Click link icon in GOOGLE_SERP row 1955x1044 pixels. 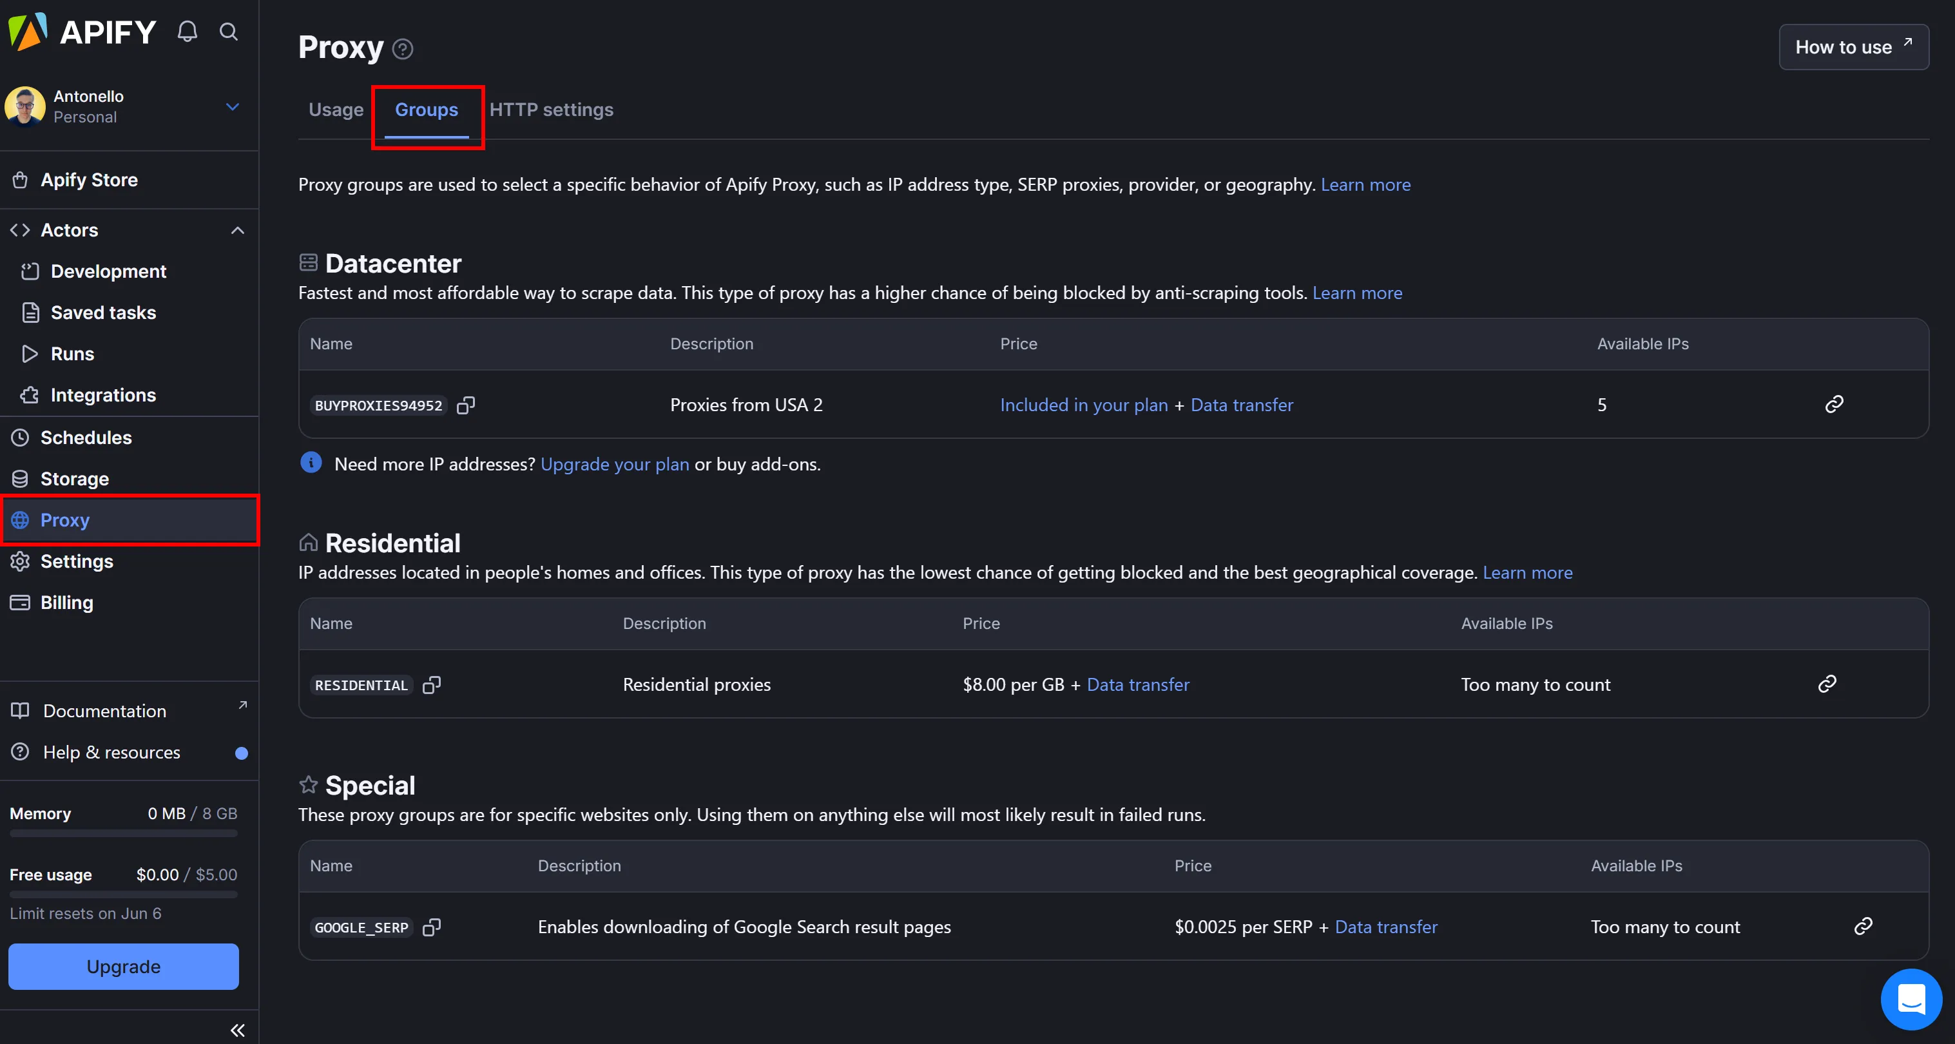1863,925
